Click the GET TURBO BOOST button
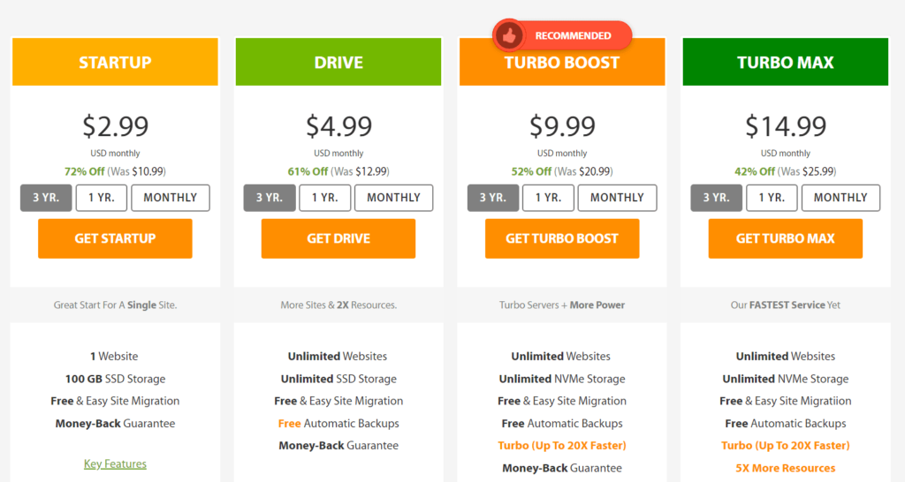905x482 pixels. (x=562, y=238)
